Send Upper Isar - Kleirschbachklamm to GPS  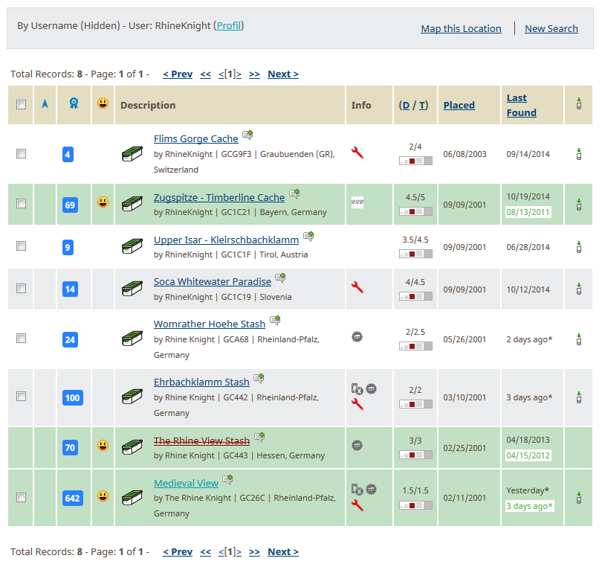point(578,247)
